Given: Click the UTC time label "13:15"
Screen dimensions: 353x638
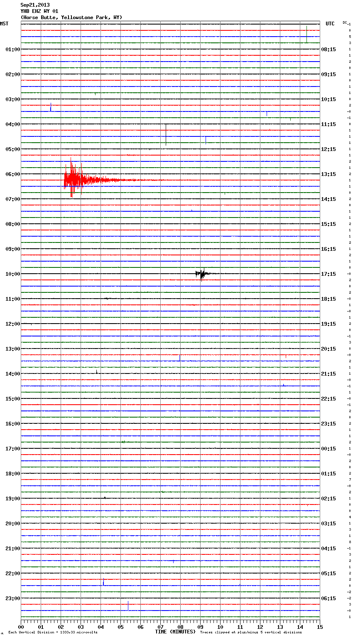Looking at the screenshot, I should (328, 174).
